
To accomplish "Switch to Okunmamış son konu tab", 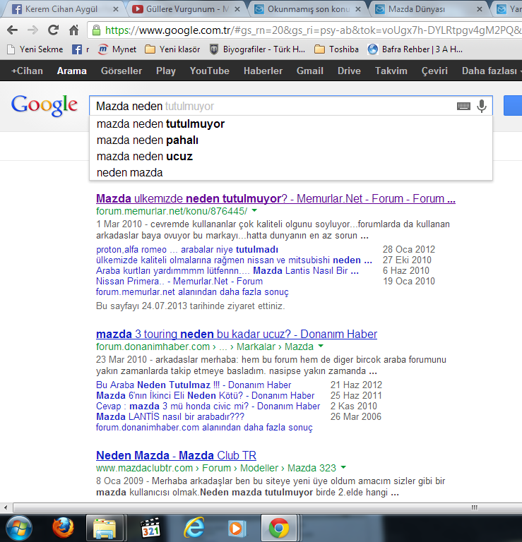I will pos(308,9).
